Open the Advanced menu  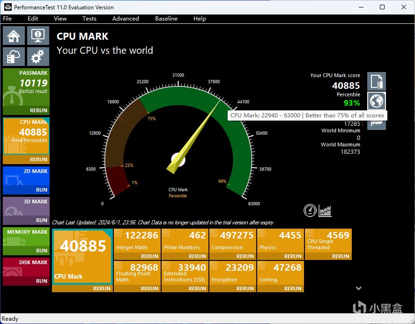(126, 19)
